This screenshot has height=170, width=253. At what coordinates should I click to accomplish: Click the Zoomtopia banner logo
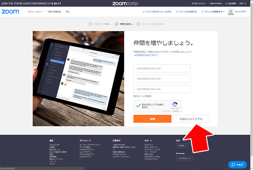(126, 3)
